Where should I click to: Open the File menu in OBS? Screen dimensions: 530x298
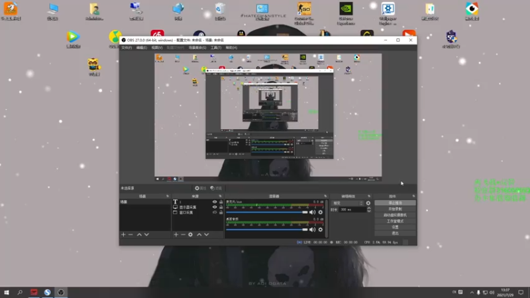tap(127, 48)
